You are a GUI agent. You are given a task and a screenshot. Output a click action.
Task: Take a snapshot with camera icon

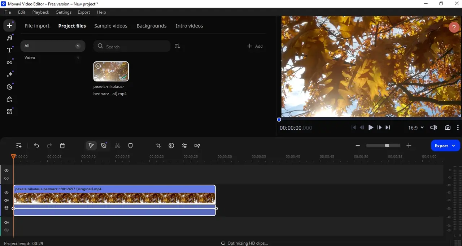pyautogui.click(x=448, y=128)
